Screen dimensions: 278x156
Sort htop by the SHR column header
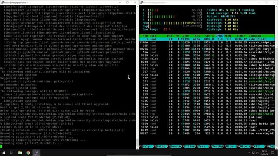click(208, 36)
